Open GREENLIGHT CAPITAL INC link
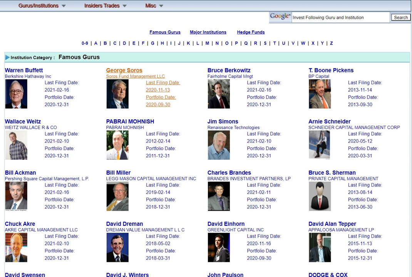This screenshot has width=412, height=277. point(235,230)
